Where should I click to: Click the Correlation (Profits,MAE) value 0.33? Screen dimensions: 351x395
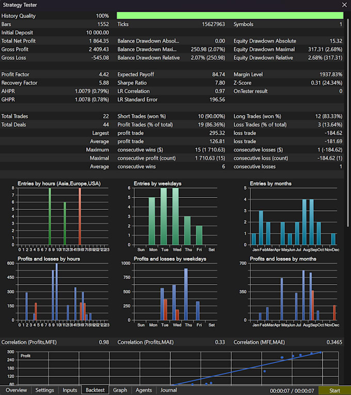click(x=220, y=342)
